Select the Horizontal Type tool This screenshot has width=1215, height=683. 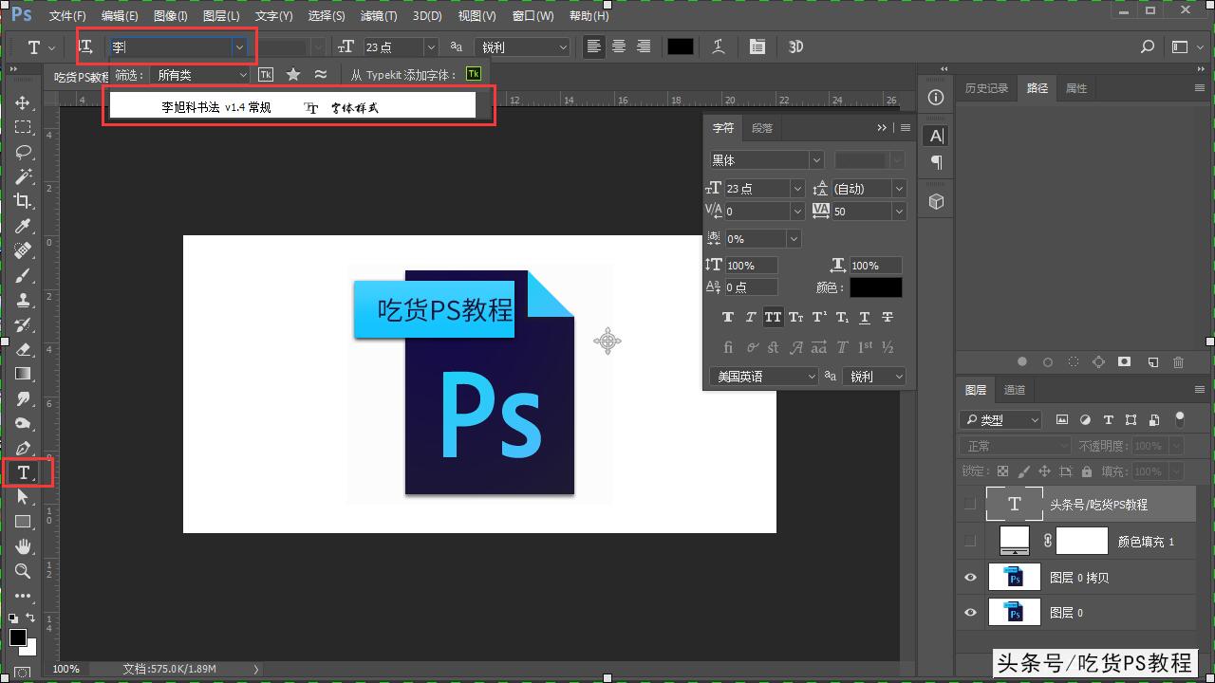tap(23, 472)
